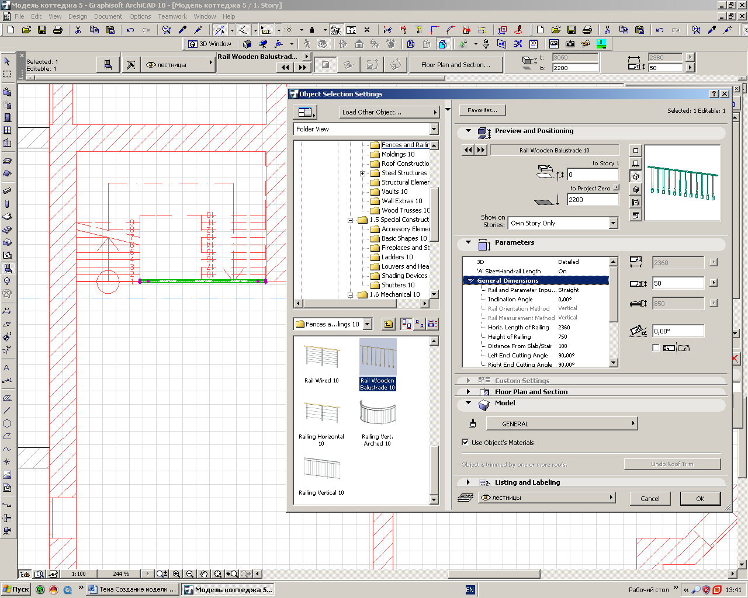Select the Window tool in the toolbox
This screenshot has height=598, width=748.
pyautogui.click(x=7, y=130)
